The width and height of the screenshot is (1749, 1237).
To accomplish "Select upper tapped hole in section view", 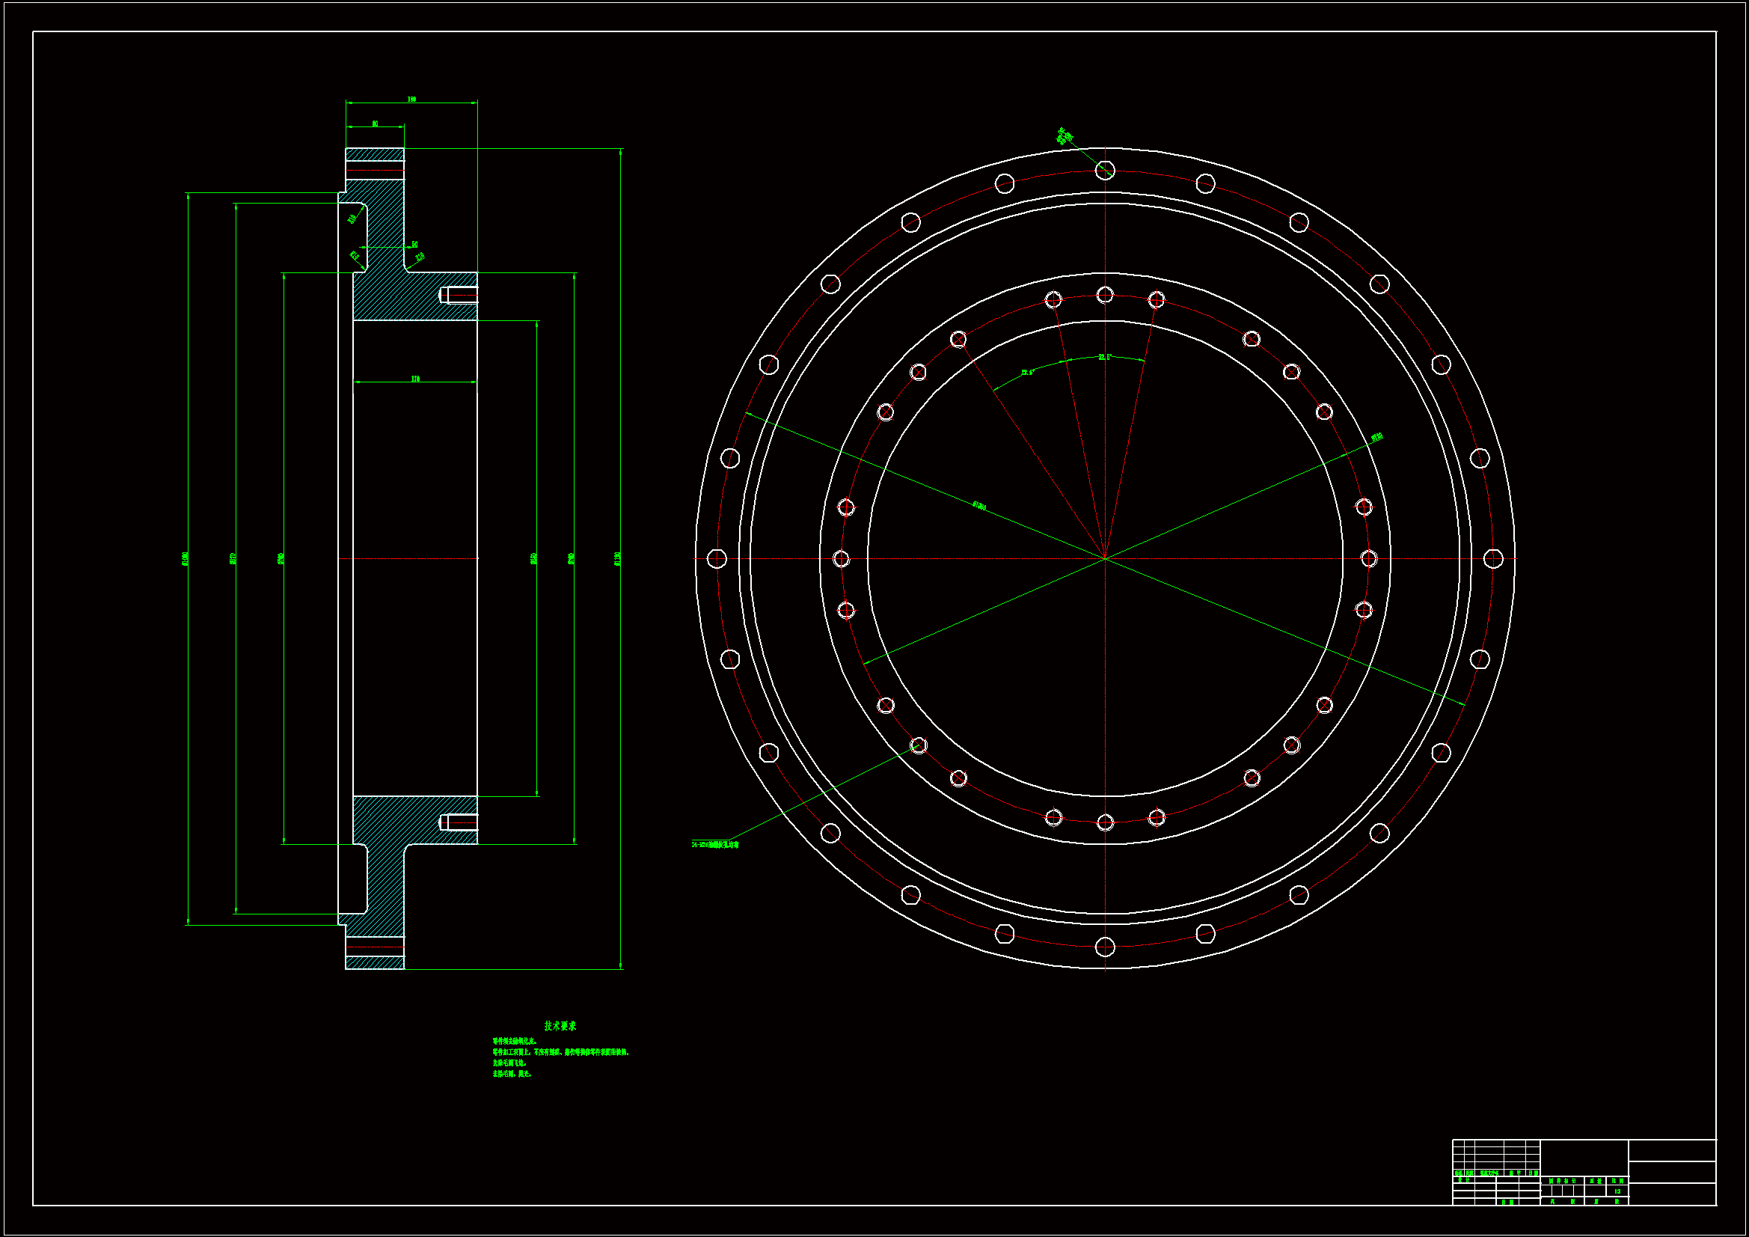I will click(x=459, y=295).
